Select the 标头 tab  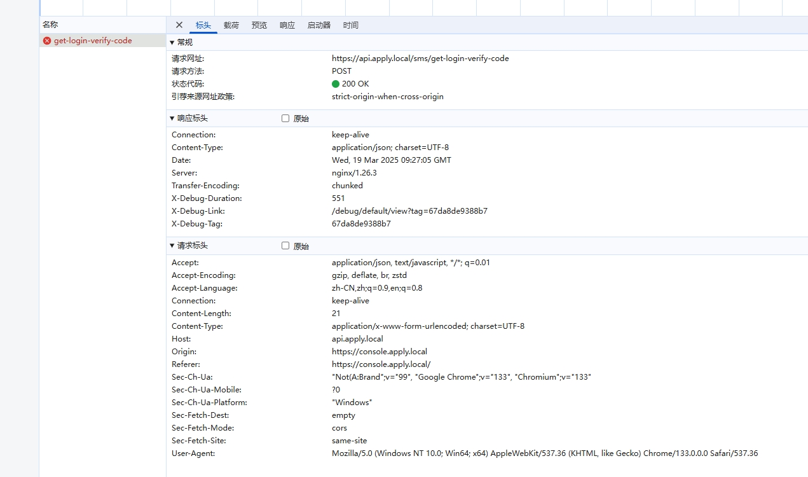click(203, 25)
